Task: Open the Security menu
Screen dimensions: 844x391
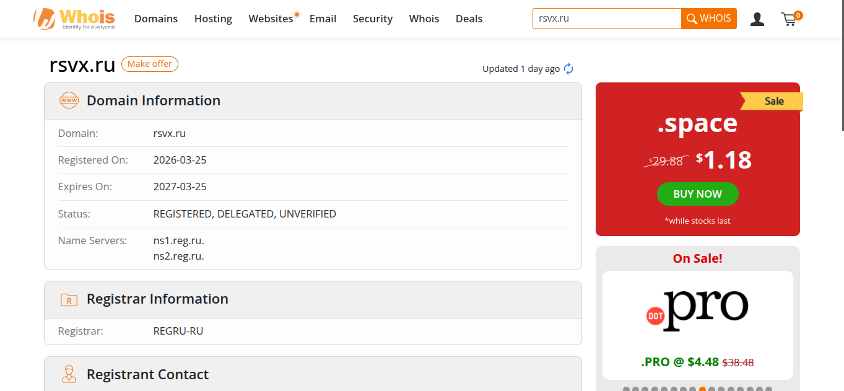Action: (373, 19)
